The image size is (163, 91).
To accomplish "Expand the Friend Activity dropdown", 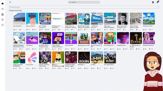I will pos(84,7).
